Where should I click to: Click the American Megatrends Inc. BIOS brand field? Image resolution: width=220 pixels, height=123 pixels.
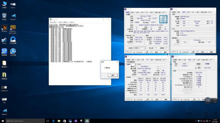197,31
